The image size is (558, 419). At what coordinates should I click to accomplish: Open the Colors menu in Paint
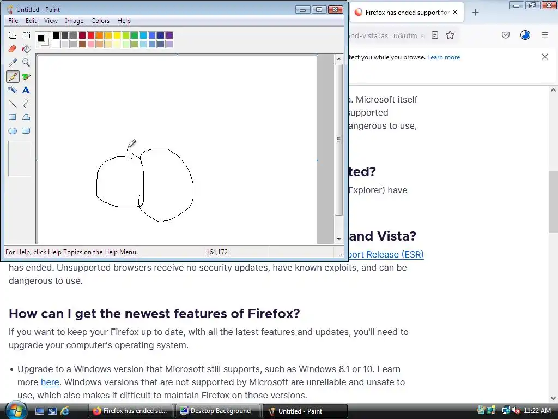pyautogui.click(x=100, y=21)
